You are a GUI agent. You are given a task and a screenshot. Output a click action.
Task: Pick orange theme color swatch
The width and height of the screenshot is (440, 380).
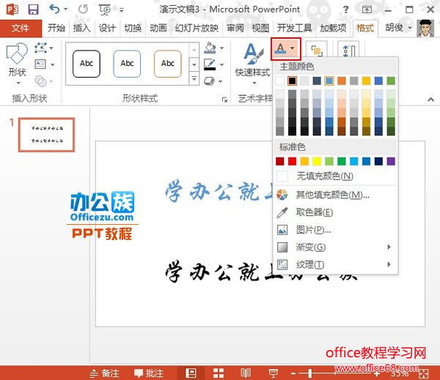(342, 81)
